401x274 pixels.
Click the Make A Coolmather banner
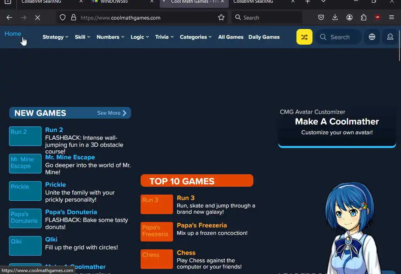click(337, 127)
